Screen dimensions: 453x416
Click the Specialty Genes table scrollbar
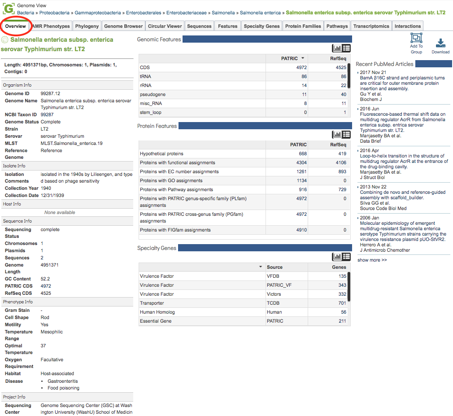(348, 286)
